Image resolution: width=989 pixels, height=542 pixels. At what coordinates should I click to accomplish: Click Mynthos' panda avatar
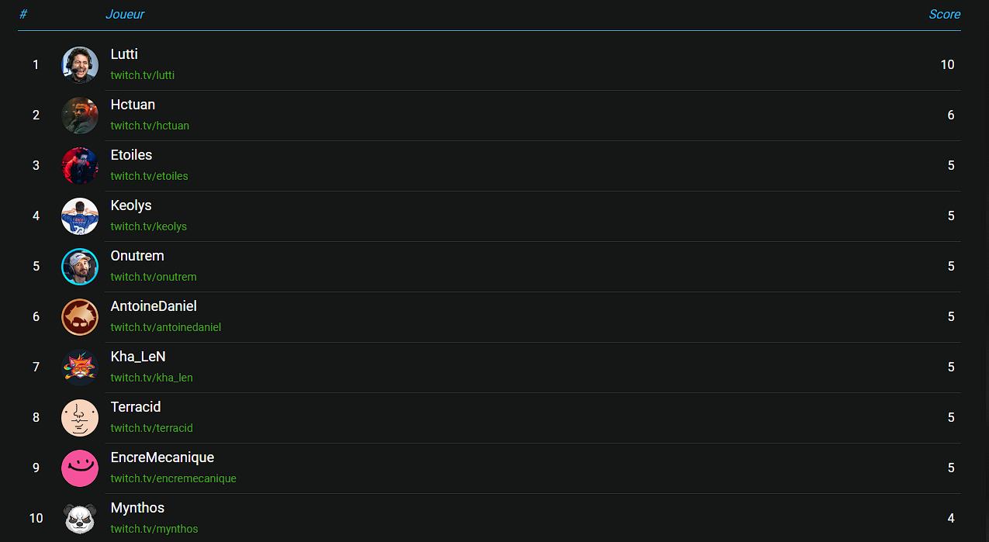pyautogui.click(x=80, y=519)
